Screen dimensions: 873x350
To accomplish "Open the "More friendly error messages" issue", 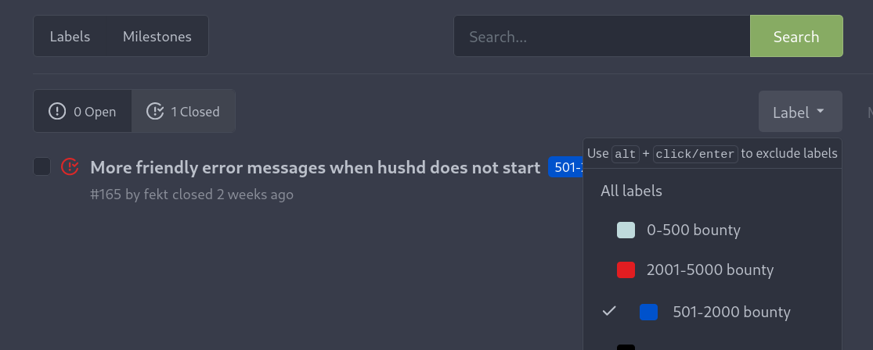I will point(315,167).
